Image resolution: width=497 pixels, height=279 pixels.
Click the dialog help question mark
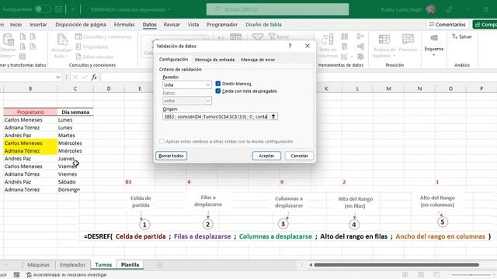(290, 46)
